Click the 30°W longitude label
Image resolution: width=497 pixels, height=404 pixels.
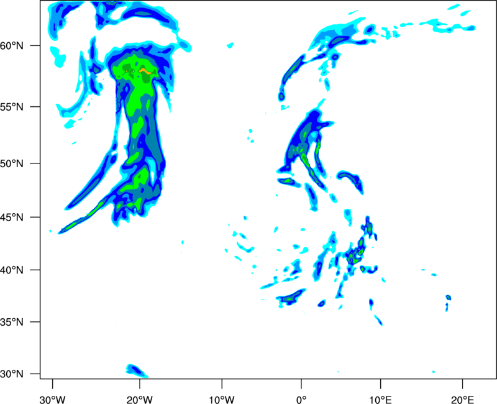(x=52, y=400)
